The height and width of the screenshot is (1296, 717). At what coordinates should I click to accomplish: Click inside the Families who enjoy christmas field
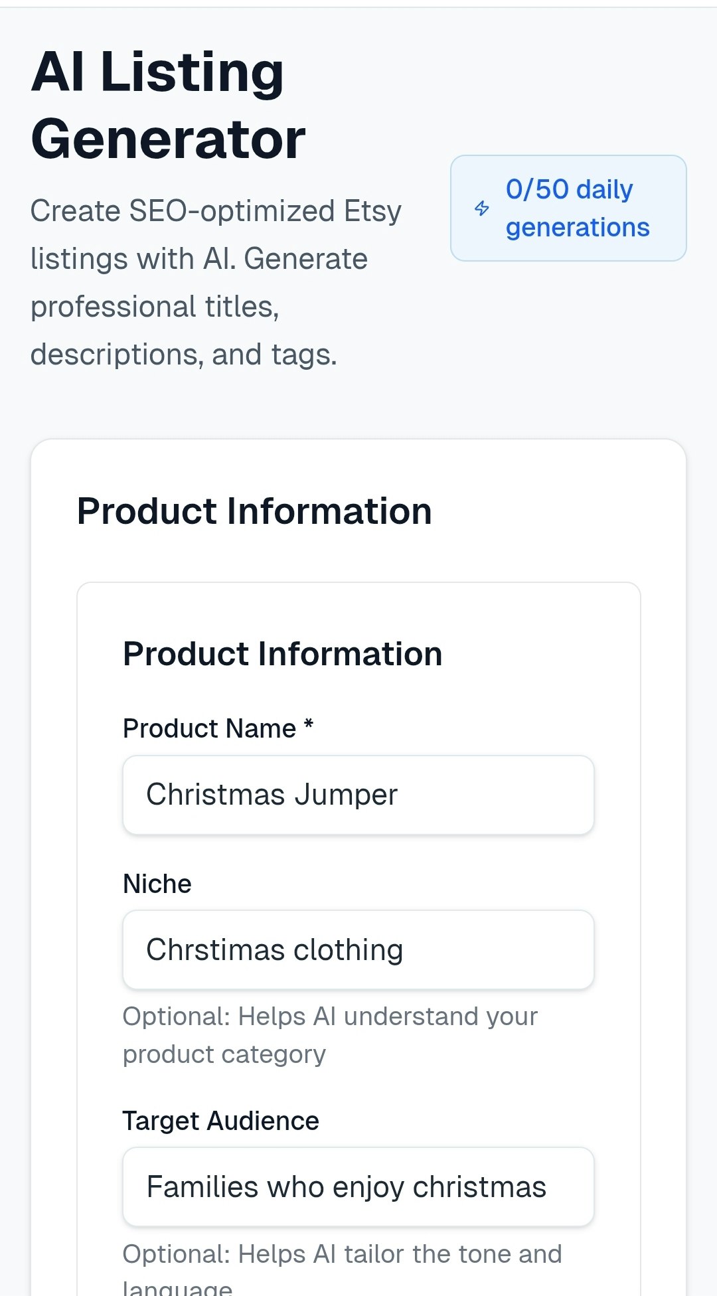click(358, 1186)
